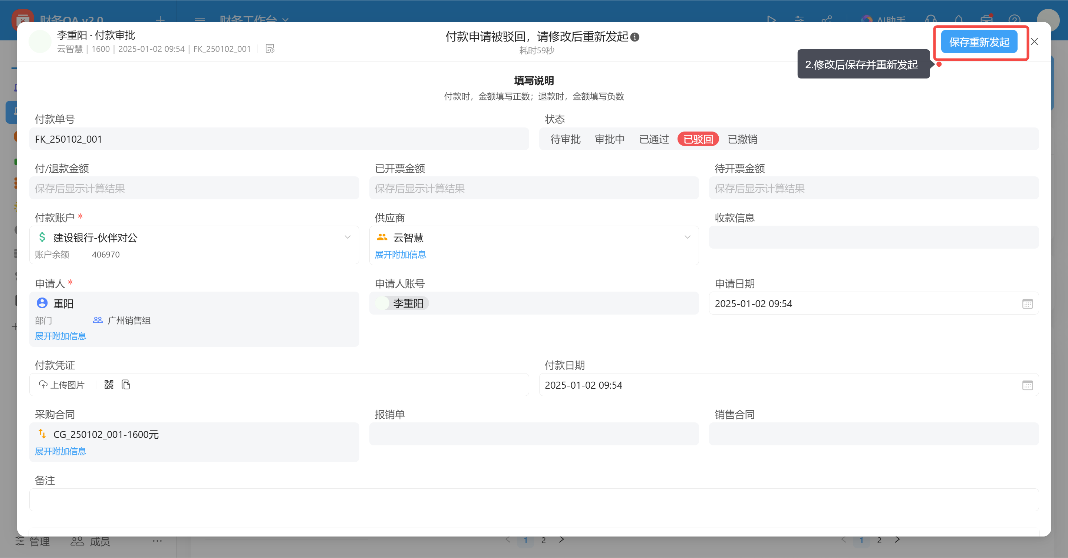Click the 建设银行-伙伴对公 account entry

tap(95, 238)
